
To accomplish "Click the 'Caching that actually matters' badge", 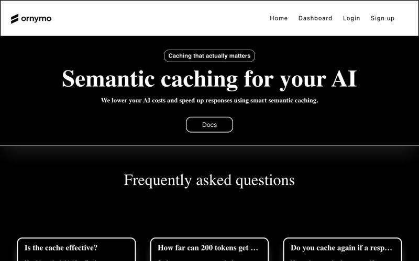I will 210,56.
